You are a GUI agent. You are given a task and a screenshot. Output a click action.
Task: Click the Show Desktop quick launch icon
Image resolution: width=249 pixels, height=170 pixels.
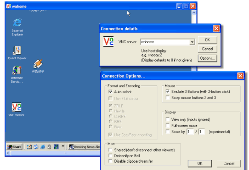pyautogui.click(x=30, y=147)
